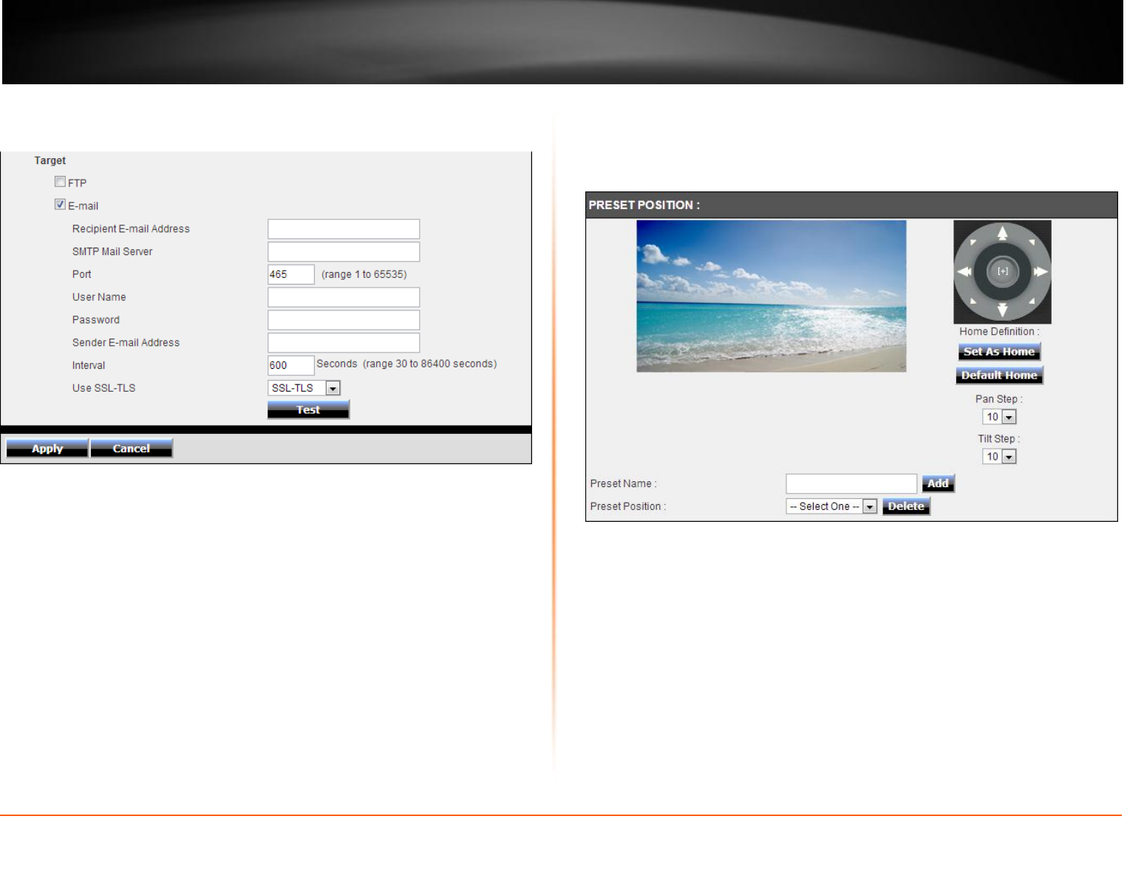1144x887 pixels.
Task: Enable the FTP target checkbox
Action: coord(60,182)
